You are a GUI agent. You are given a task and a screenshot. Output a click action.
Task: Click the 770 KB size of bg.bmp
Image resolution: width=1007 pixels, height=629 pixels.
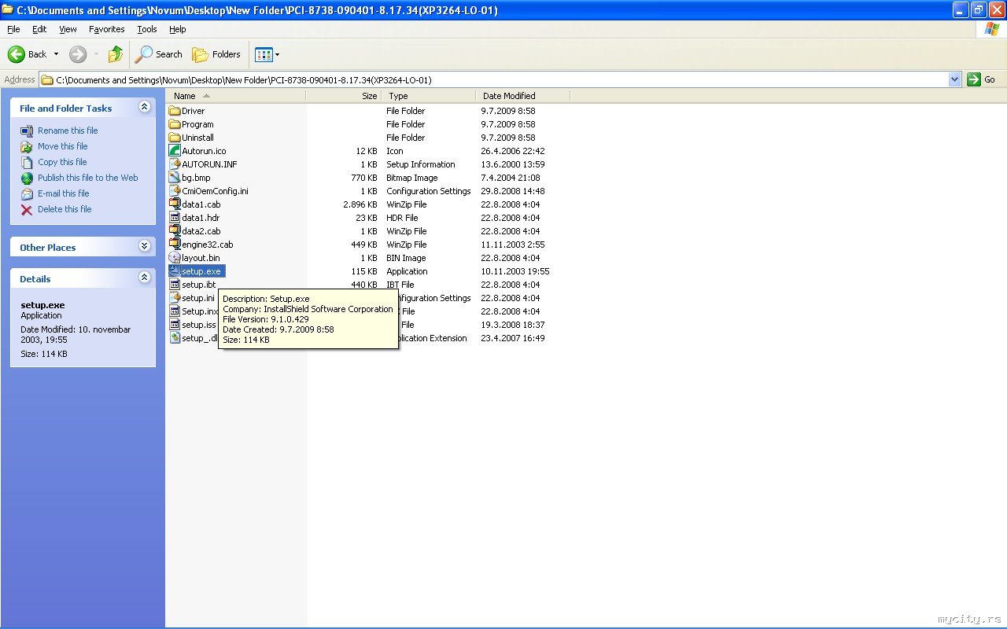[364, 178]
